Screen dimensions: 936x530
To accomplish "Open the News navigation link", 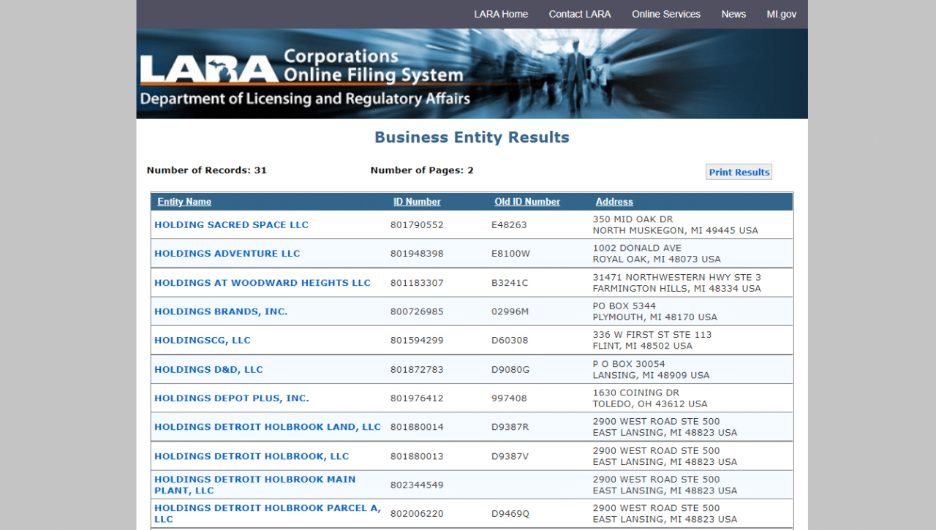I will 733,14.
